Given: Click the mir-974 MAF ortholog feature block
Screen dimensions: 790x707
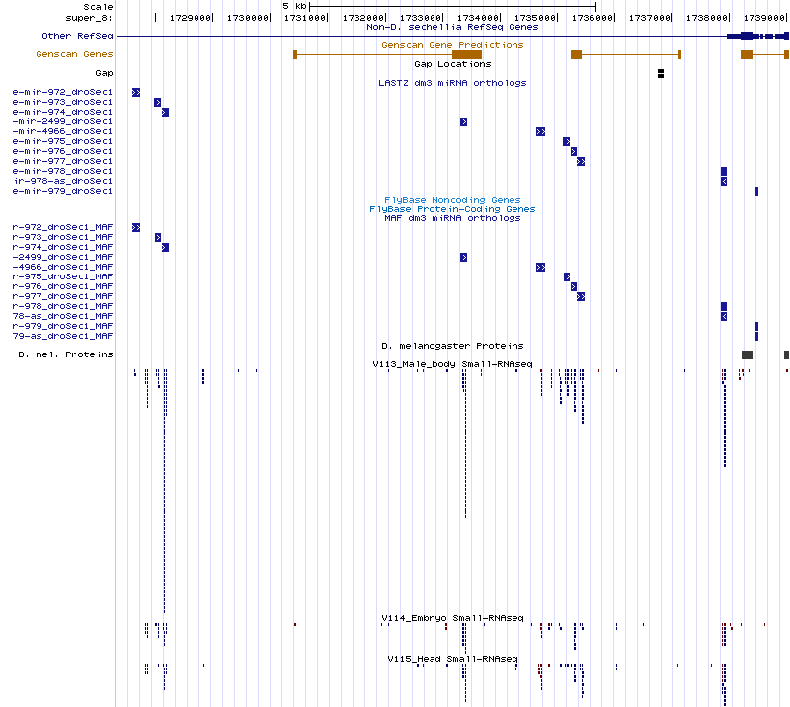Looking at the screenshot, I should [165, 247].
